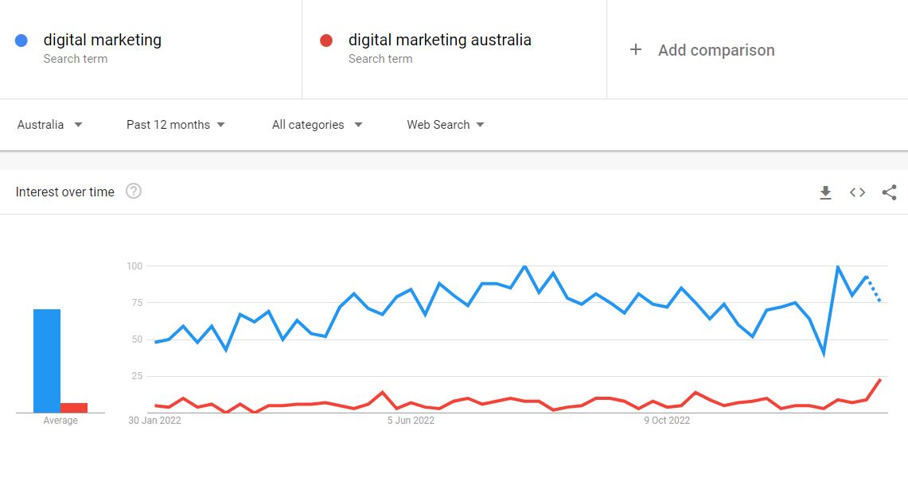Viewport: 908px width, 477px height.
Task: Open the embed code icon
Action: pyautogui.click(x=858, y=192)
